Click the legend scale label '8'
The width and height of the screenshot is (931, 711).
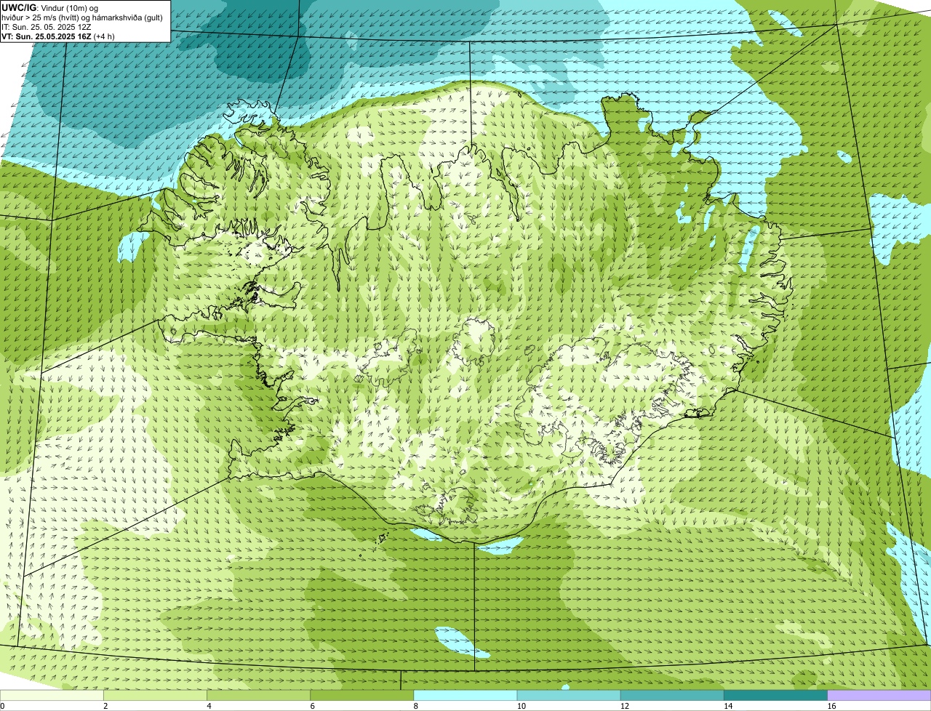pyautogui.click(x=415, y=706)
